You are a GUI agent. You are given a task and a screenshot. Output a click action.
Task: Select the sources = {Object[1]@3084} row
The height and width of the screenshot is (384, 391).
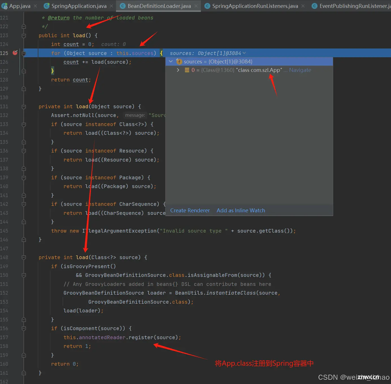[x=249, y=61]
